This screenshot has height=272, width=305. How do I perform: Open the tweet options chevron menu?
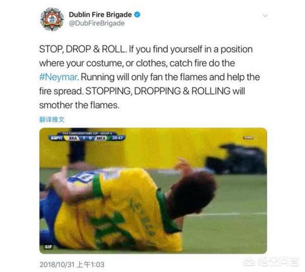[x=265, y=16]
